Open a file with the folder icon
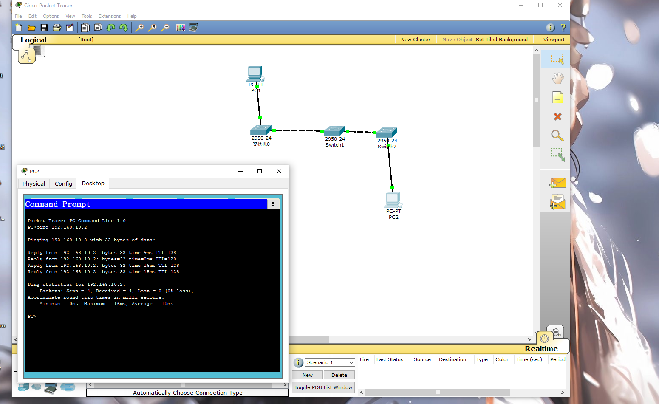The width and height of the screenshot is (659, 404). click(x=31, y=28)
